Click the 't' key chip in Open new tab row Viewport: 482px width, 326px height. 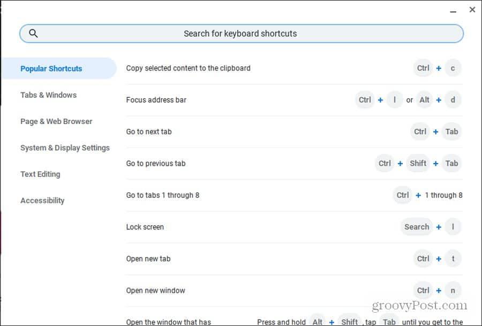coord(453,259)
